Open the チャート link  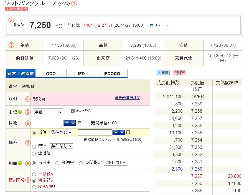pos(161,25)
